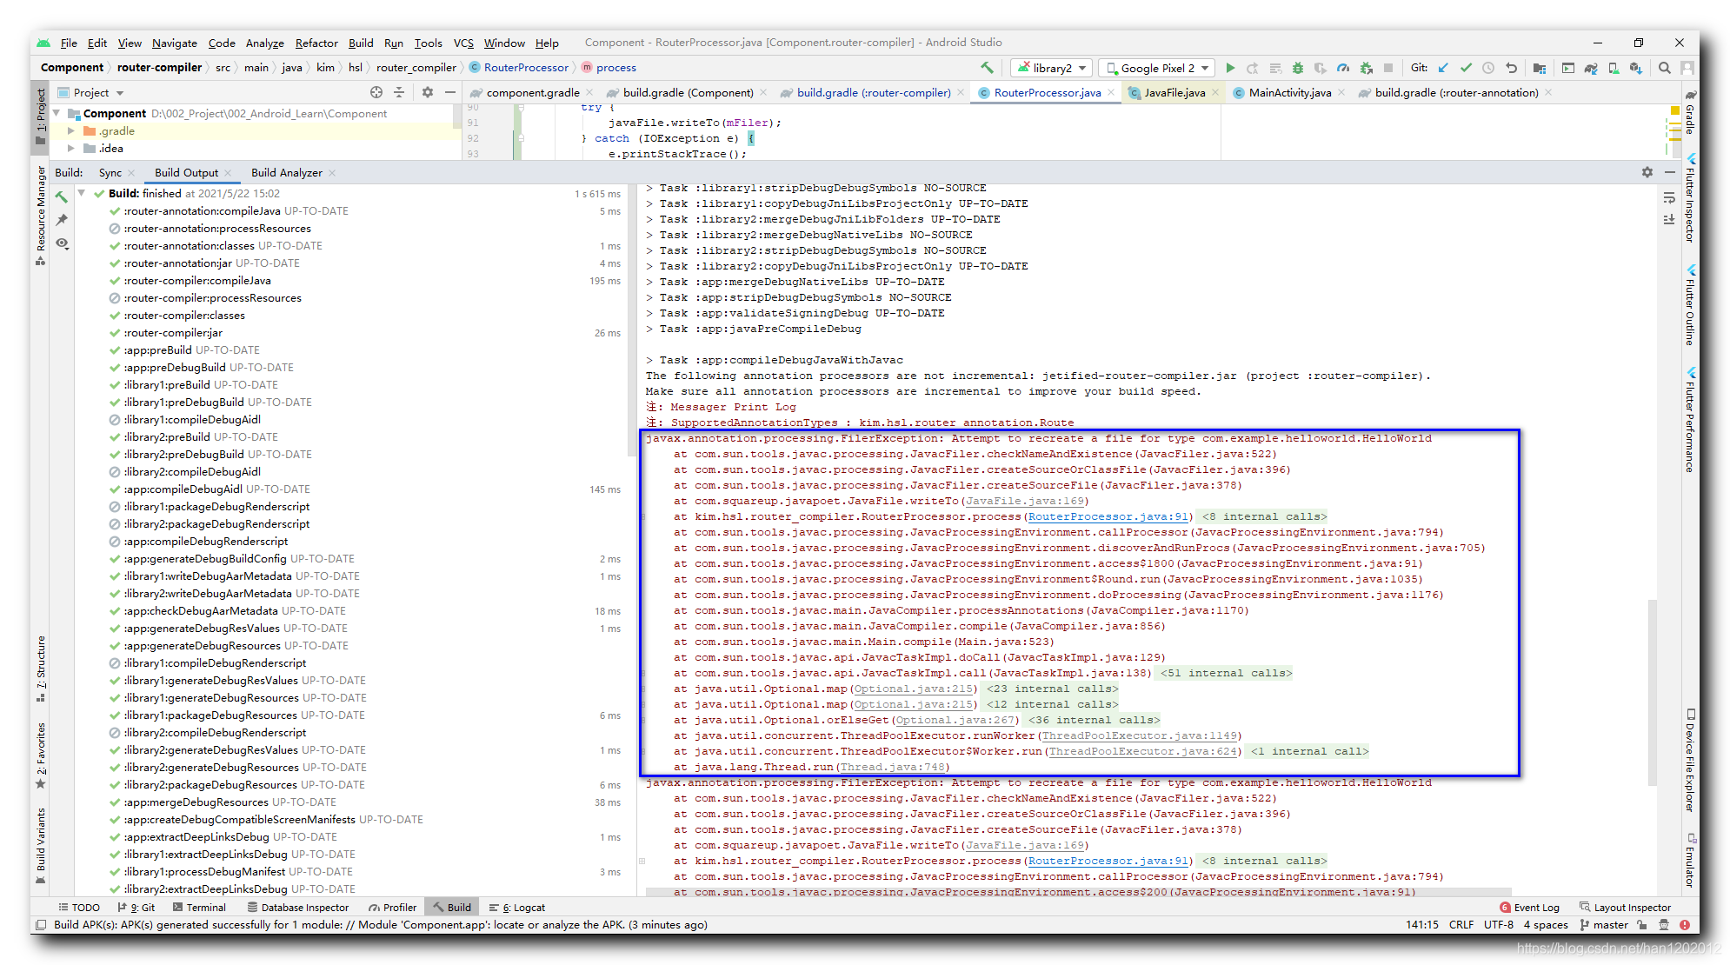Run the app with the green play button
1730x965 pixels.
1230,68
